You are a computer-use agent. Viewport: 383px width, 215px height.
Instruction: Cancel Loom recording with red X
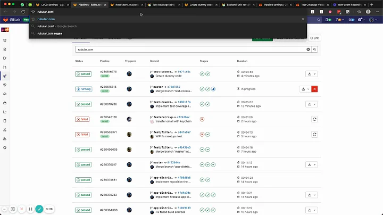21,209
